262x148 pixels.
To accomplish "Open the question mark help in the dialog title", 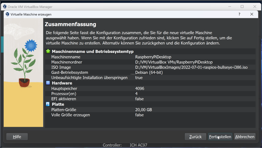I will pyautogui.click(x=239, y=14).
